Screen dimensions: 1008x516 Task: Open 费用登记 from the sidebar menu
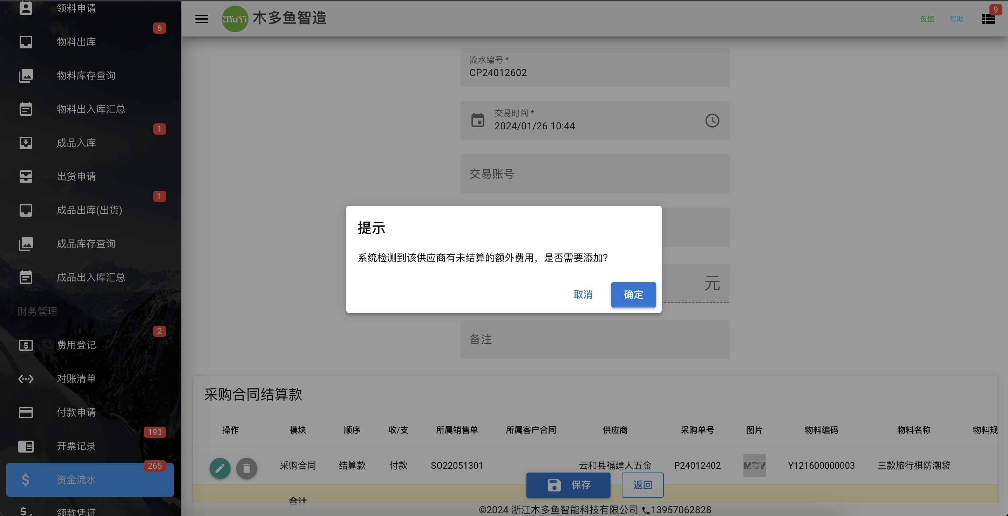point(90,345)
